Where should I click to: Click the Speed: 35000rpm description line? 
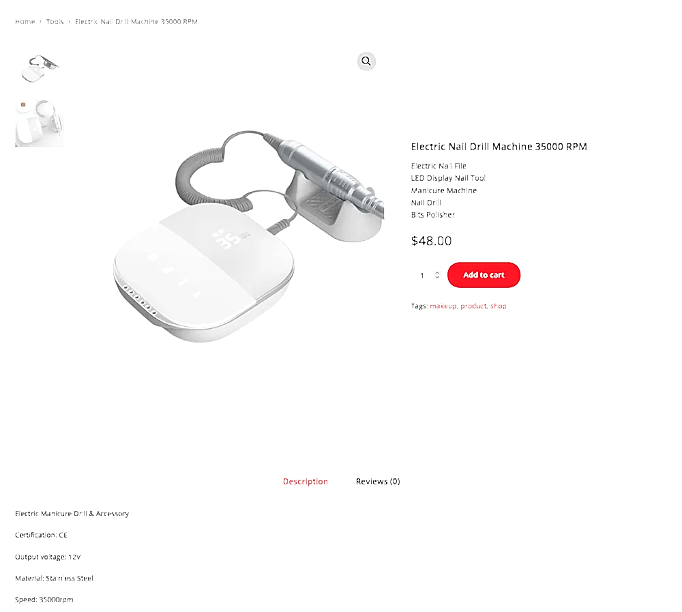(x=44, y=599)
